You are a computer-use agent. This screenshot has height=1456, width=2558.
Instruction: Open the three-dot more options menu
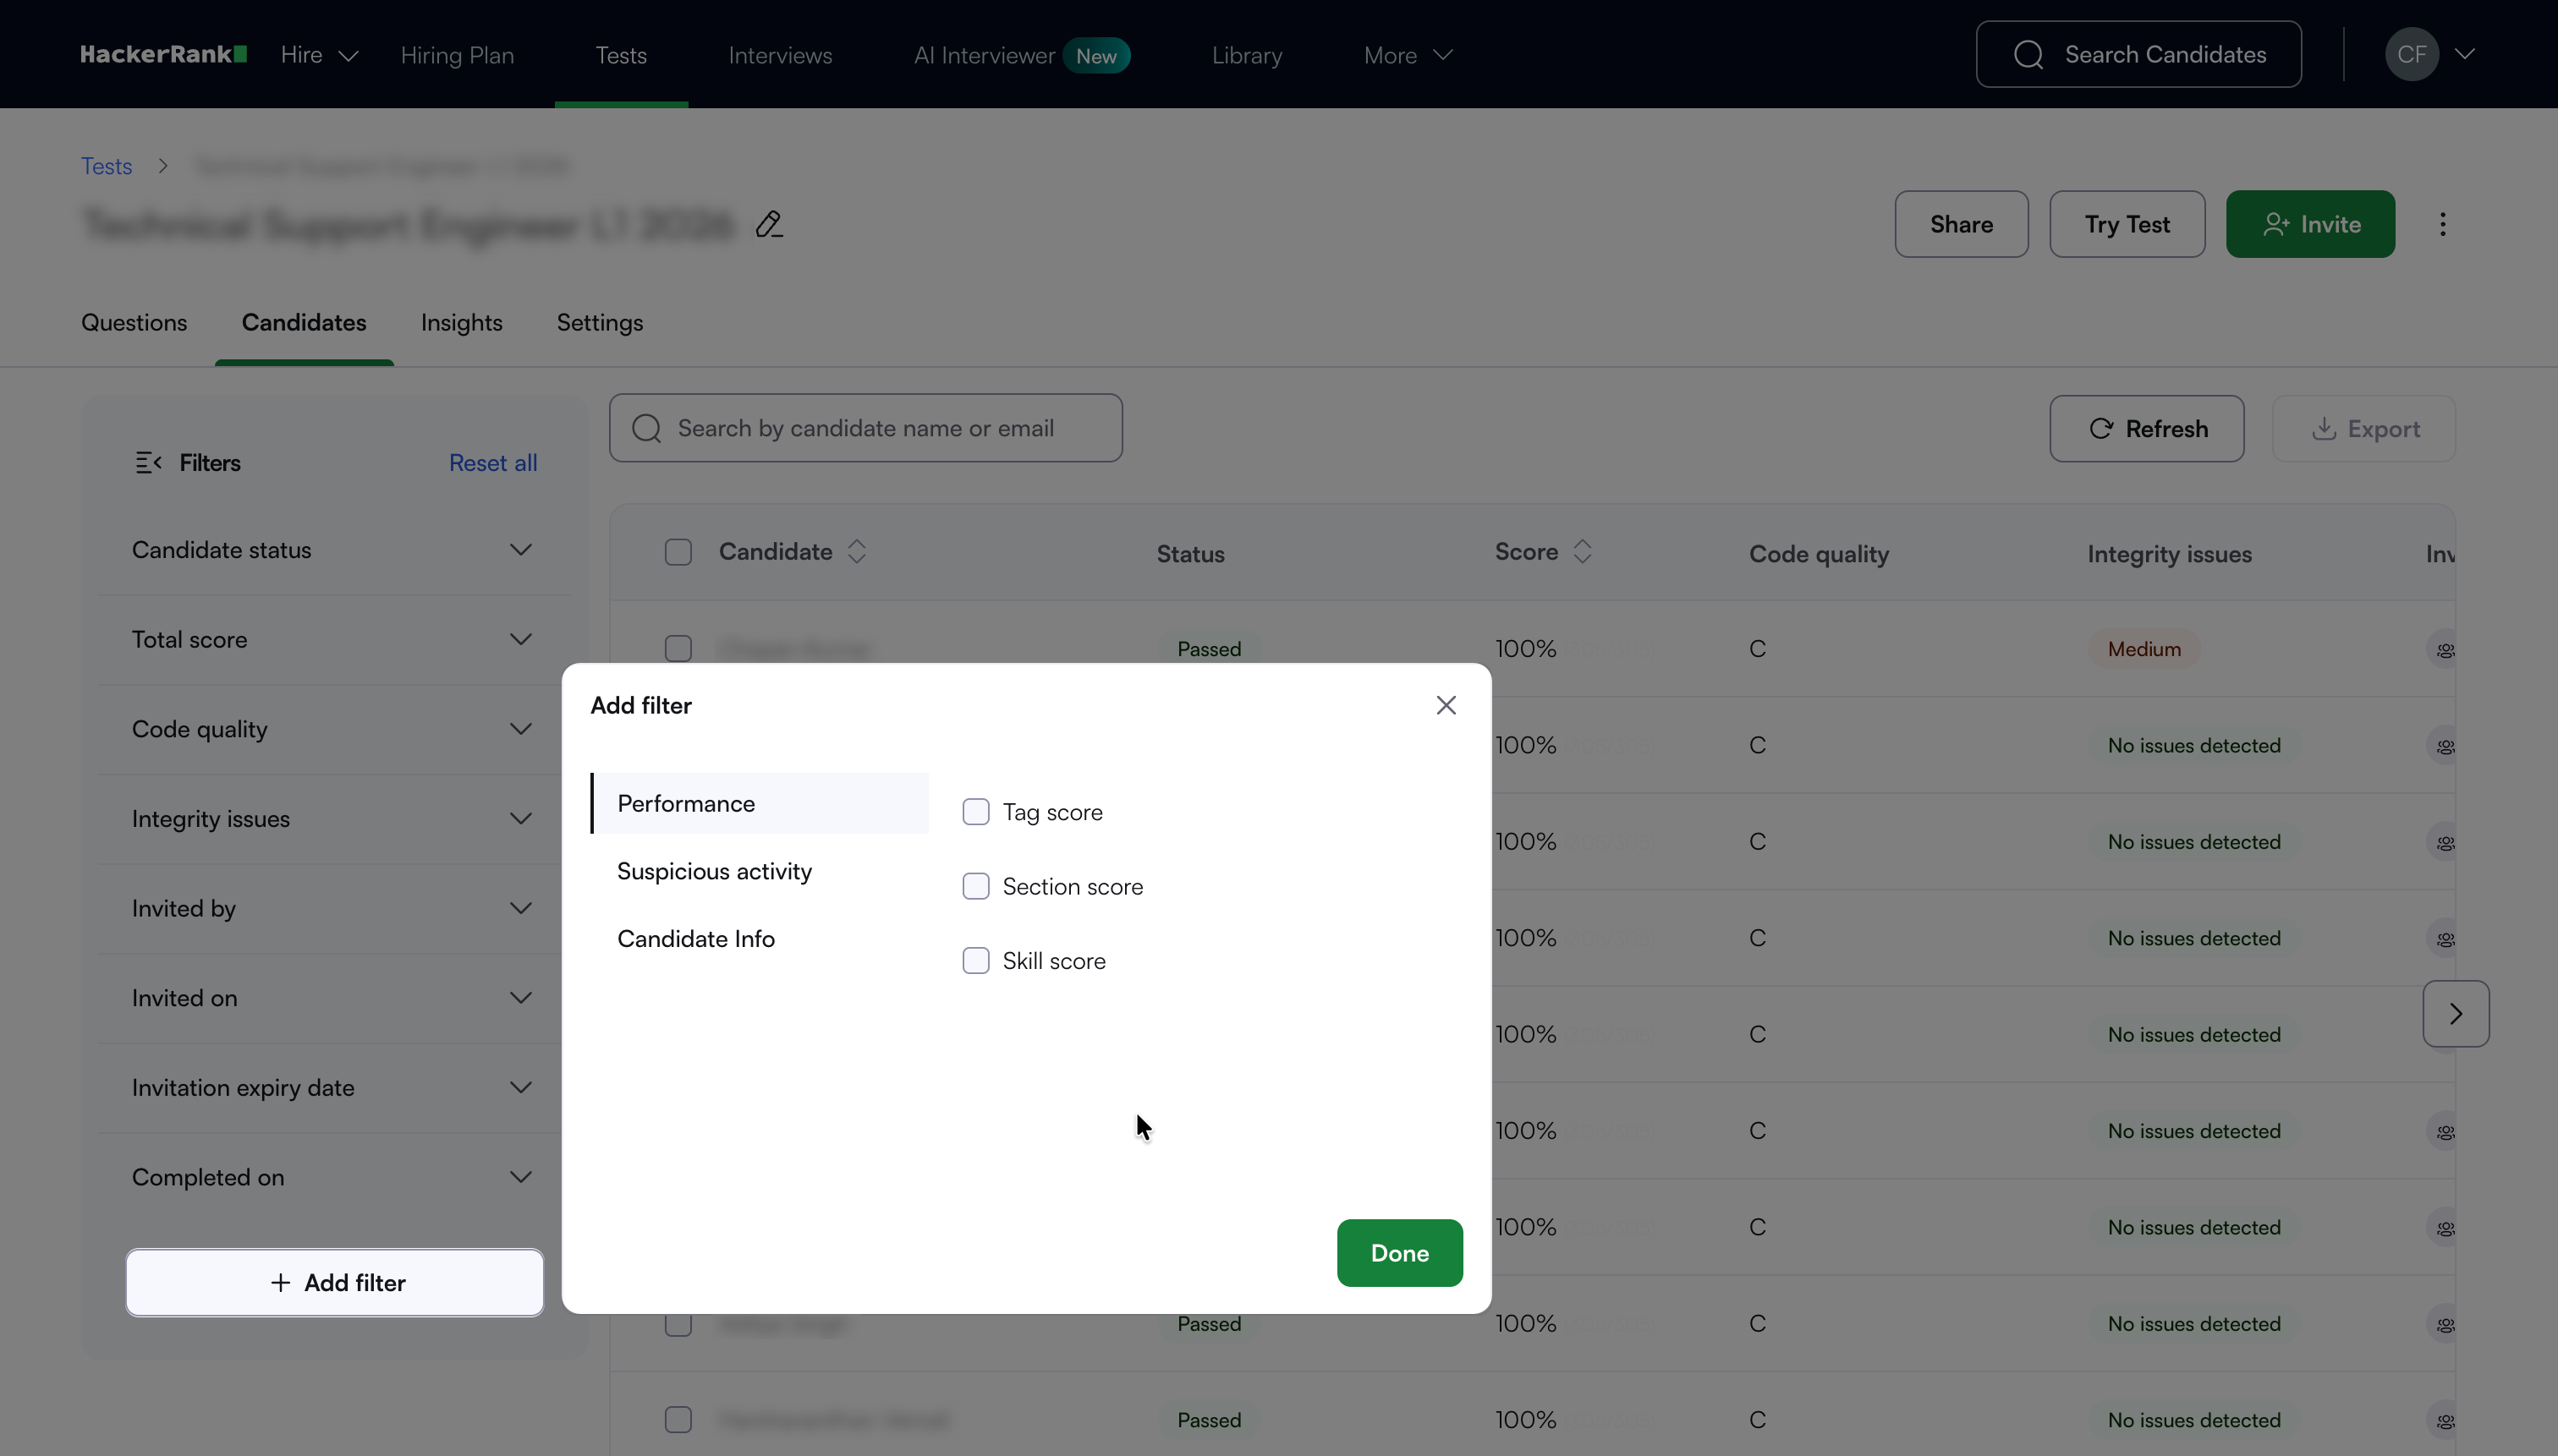[2443, 224]
